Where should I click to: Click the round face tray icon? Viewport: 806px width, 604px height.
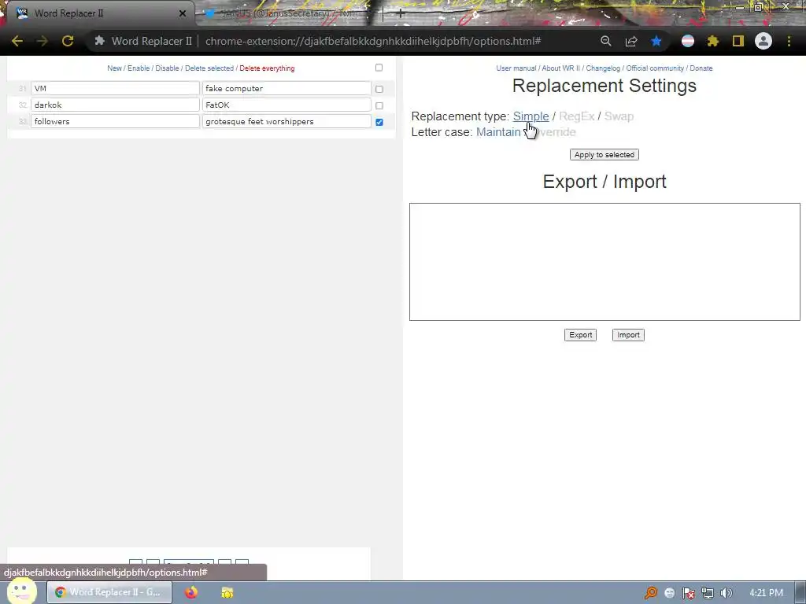click(669, 593)
